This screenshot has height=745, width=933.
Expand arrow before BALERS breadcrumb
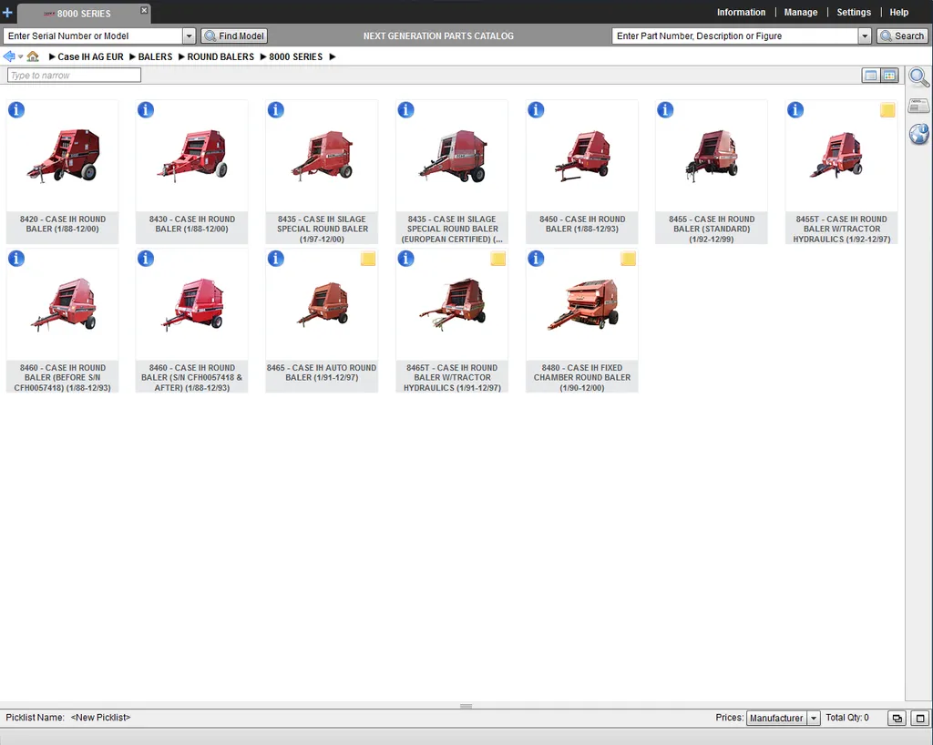point(133,57)
